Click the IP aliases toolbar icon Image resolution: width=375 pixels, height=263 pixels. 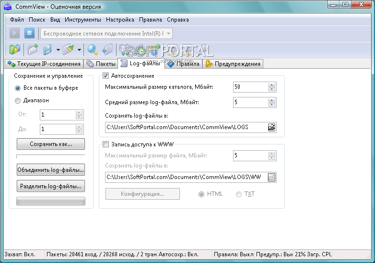click(x=187, y=49)
